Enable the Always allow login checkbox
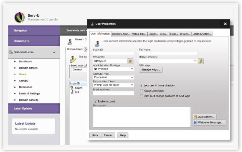This screenshot has height=152, width=242. pos(141,91)
